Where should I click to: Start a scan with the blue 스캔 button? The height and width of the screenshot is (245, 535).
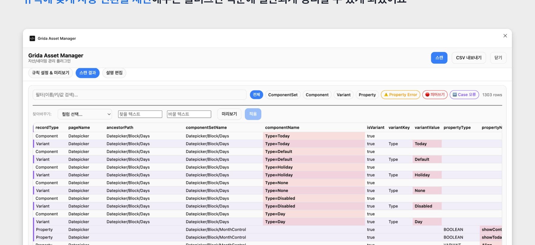coord(439,58)
